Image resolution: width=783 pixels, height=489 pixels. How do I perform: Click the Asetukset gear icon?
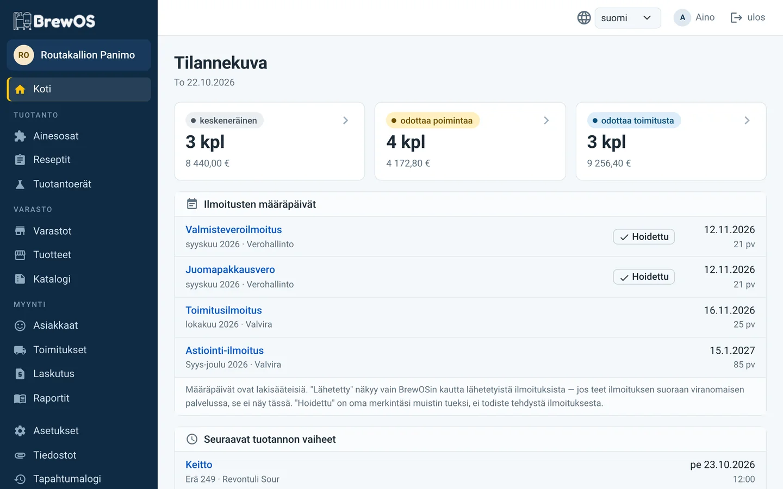pos(20,431)
